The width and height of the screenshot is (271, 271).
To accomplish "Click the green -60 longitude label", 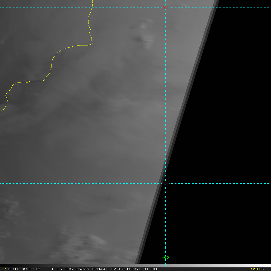I will 165,257.
